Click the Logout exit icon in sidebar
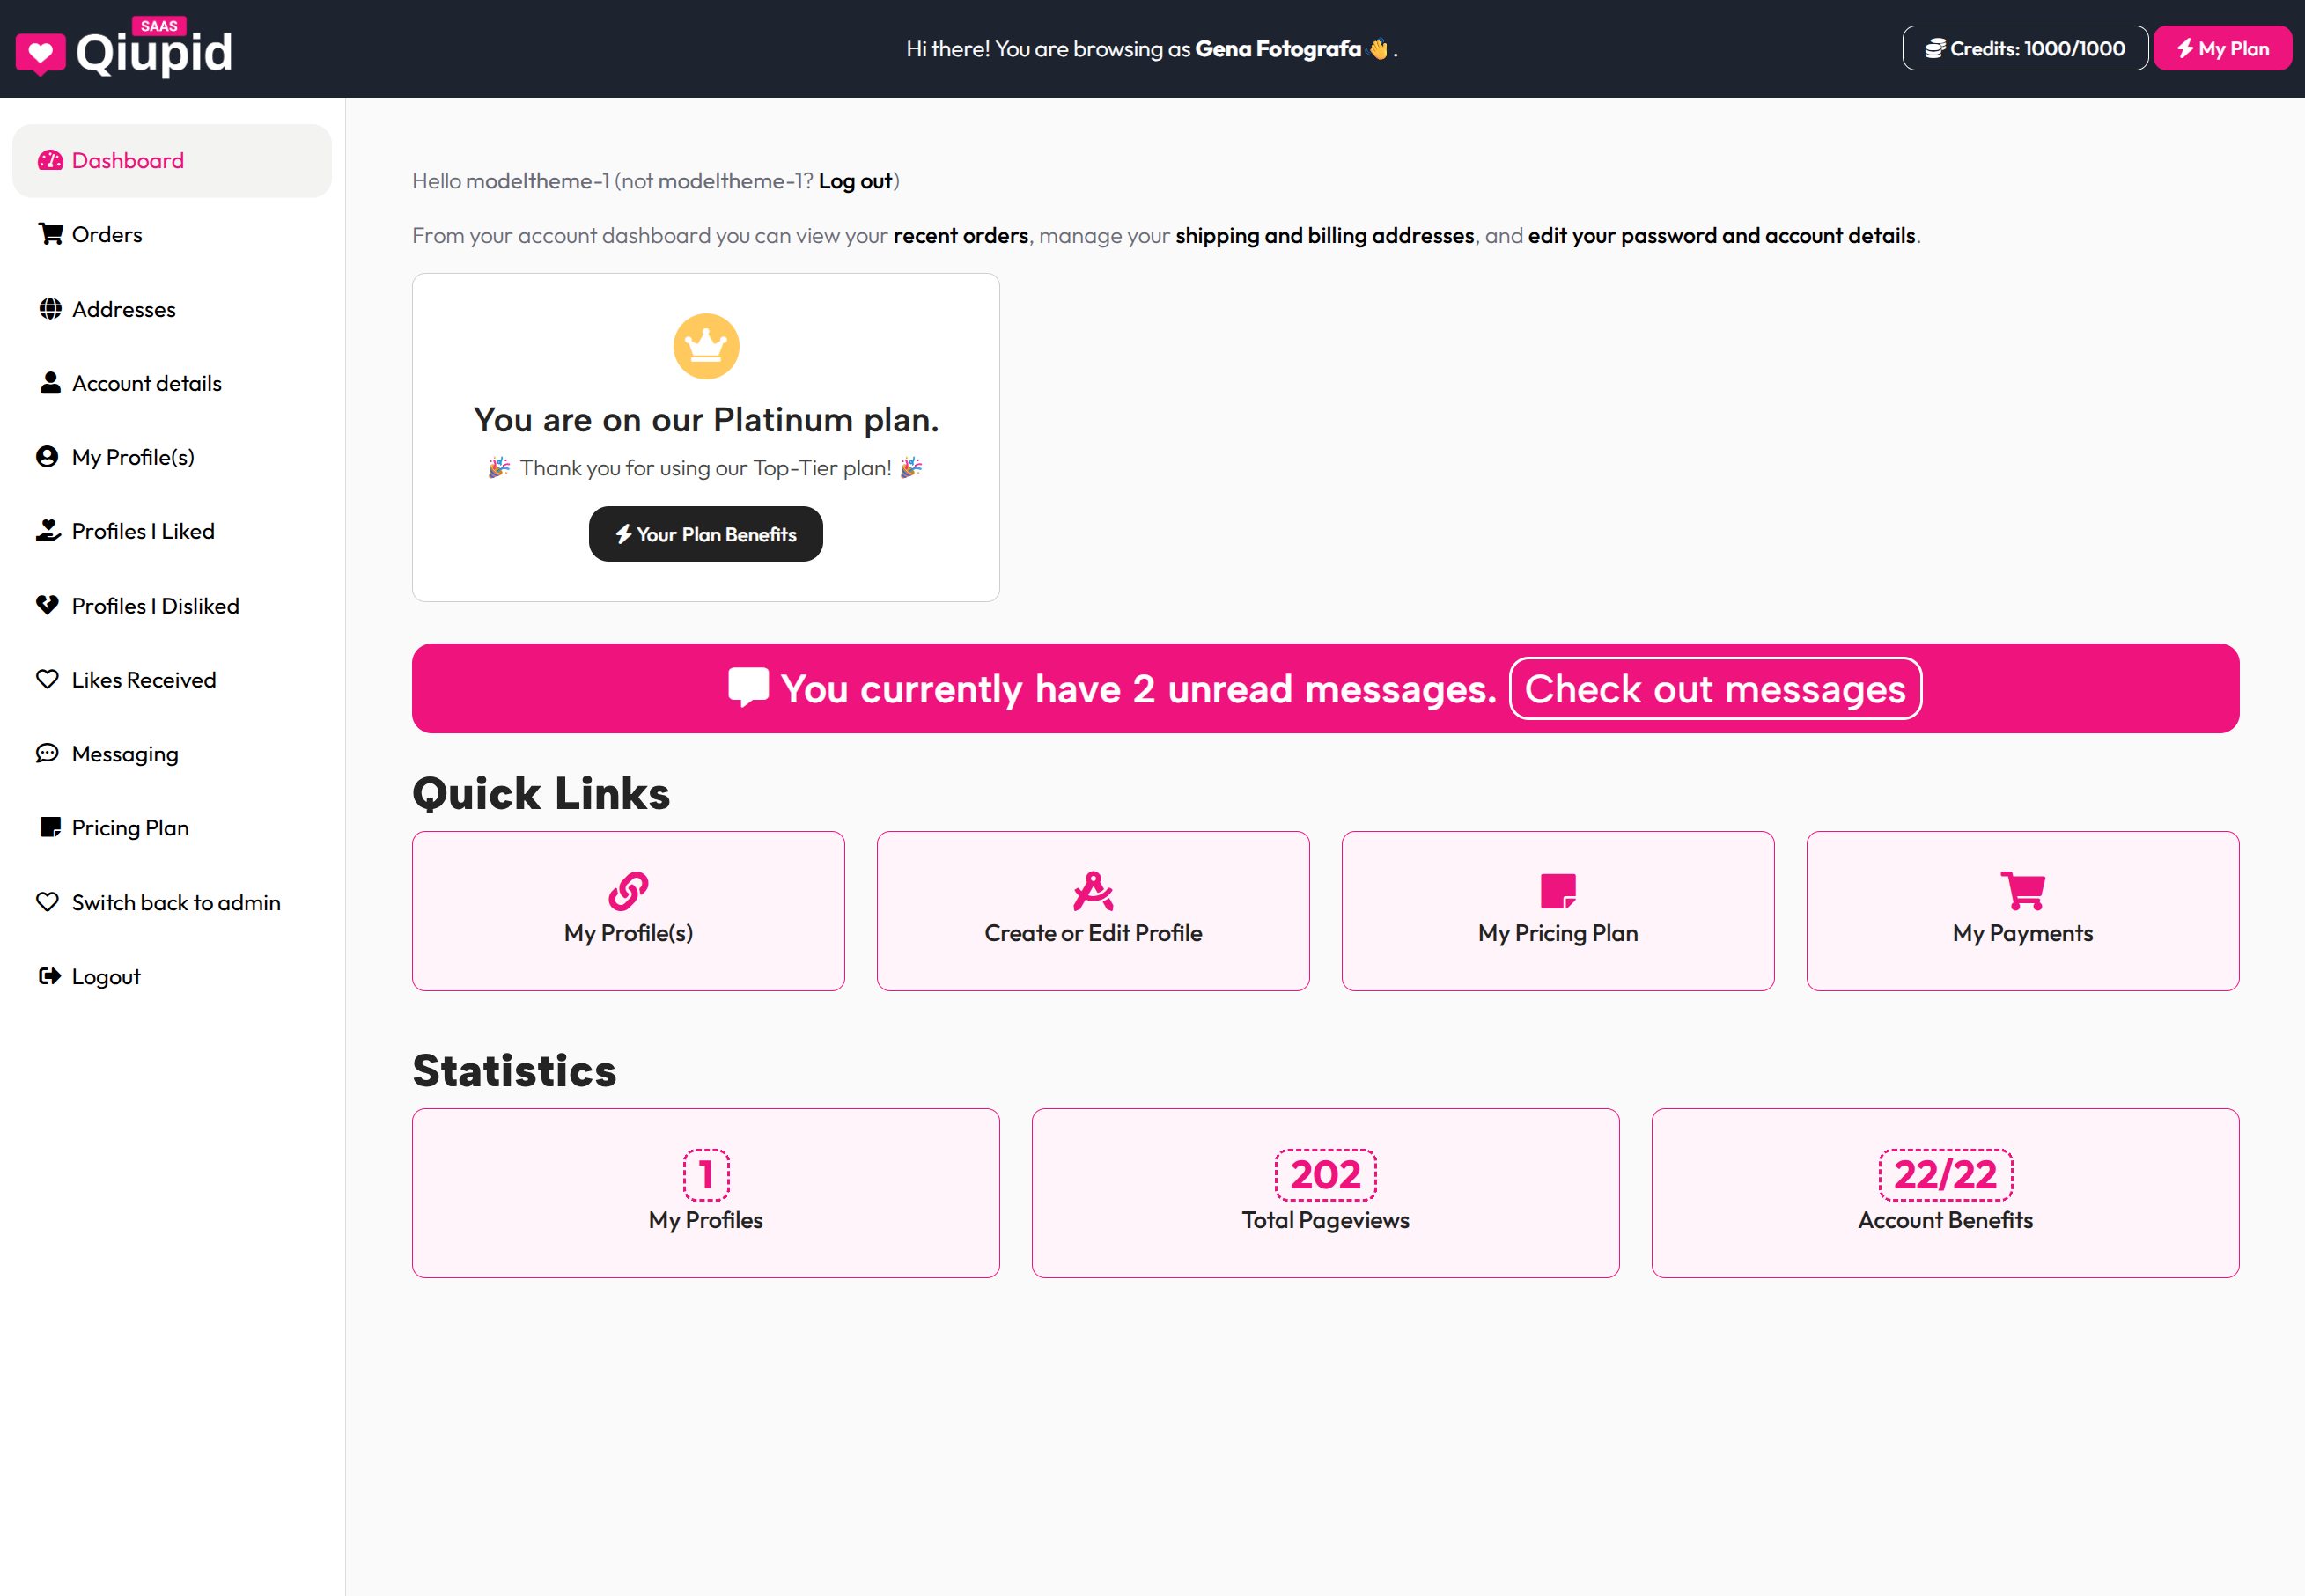 (x=50, y=976)
